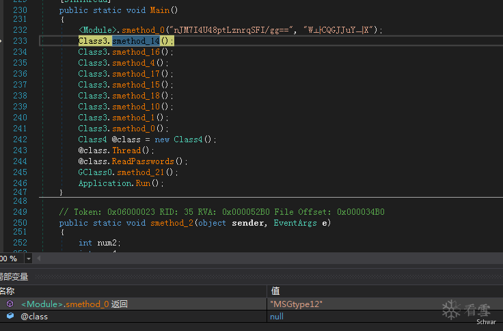Click the EventArgs parameter type

294,223
